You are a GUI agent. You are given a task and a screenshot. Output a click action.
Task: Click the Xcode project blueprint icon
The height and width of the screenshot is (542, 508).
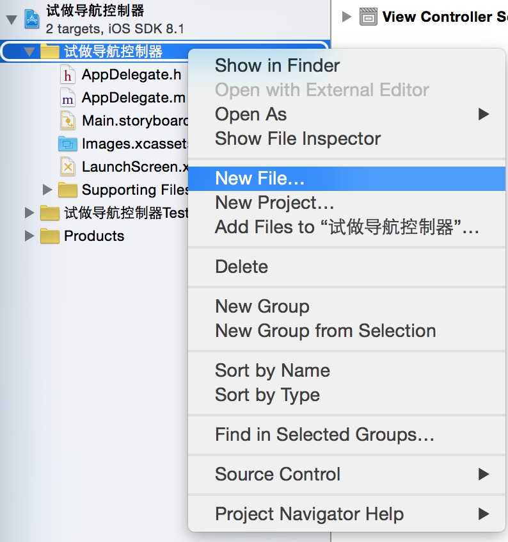point(31,19)
